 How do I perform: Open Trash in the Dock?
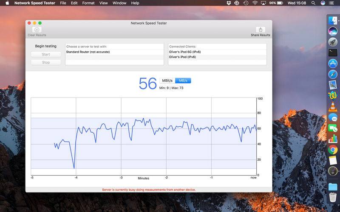333,197
